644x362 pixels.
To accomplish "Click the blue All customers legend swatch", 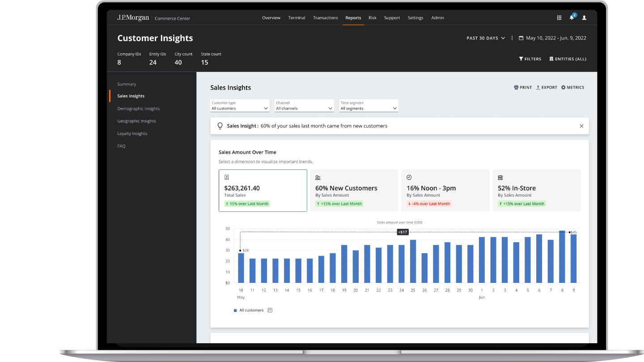I will point(235,310).
